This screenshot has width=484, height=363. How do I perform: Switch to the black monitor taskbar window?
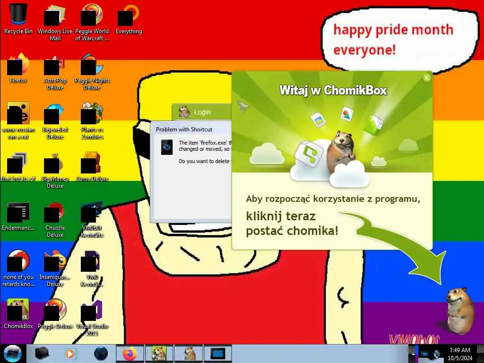point(218,354)
